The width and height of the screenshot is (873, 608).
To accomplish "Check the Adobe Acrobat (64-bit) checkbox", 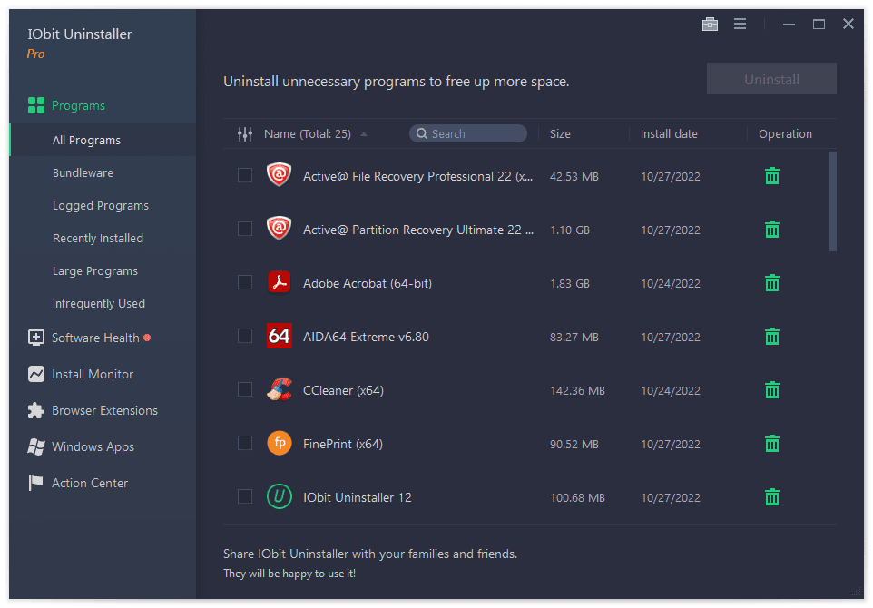I will click(245, 283).
